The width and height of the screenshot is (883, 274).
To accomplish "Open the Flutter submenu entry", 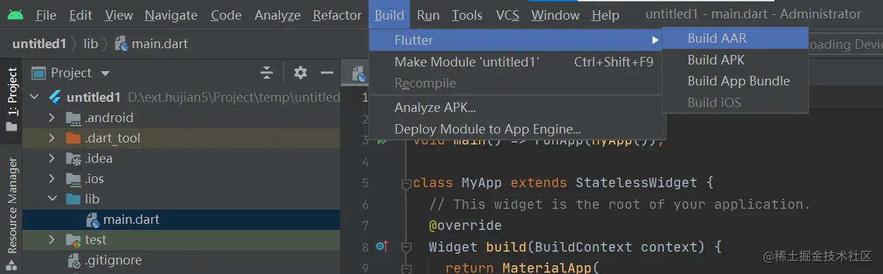I will click(x=516, y=40).
